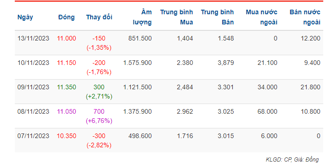The height and width of the screenshot is (168, 326).
Task: Click the volume value 1.575.900
Action: [x=138, y=63]
